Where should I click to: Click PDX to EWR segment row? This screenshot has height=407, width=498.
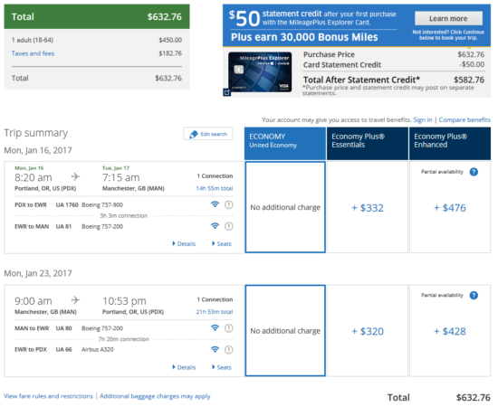click(x=124, y=204)
